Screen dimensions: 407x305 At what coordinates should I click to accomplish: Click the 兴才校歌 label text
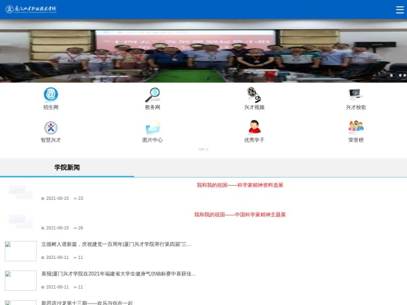click(x=356, y=107)
